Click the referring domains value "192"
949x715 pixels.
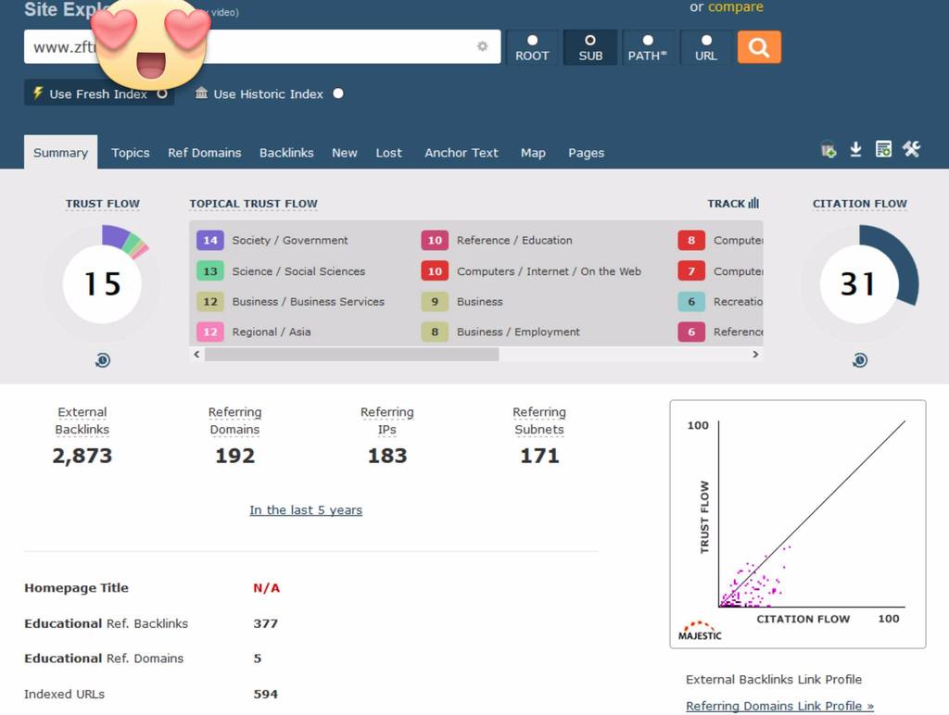point(234,456)
